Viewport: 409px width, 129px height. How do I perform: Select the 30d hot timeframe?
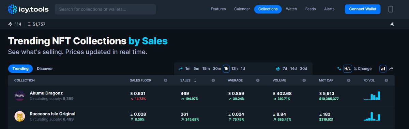click(304, 69)
